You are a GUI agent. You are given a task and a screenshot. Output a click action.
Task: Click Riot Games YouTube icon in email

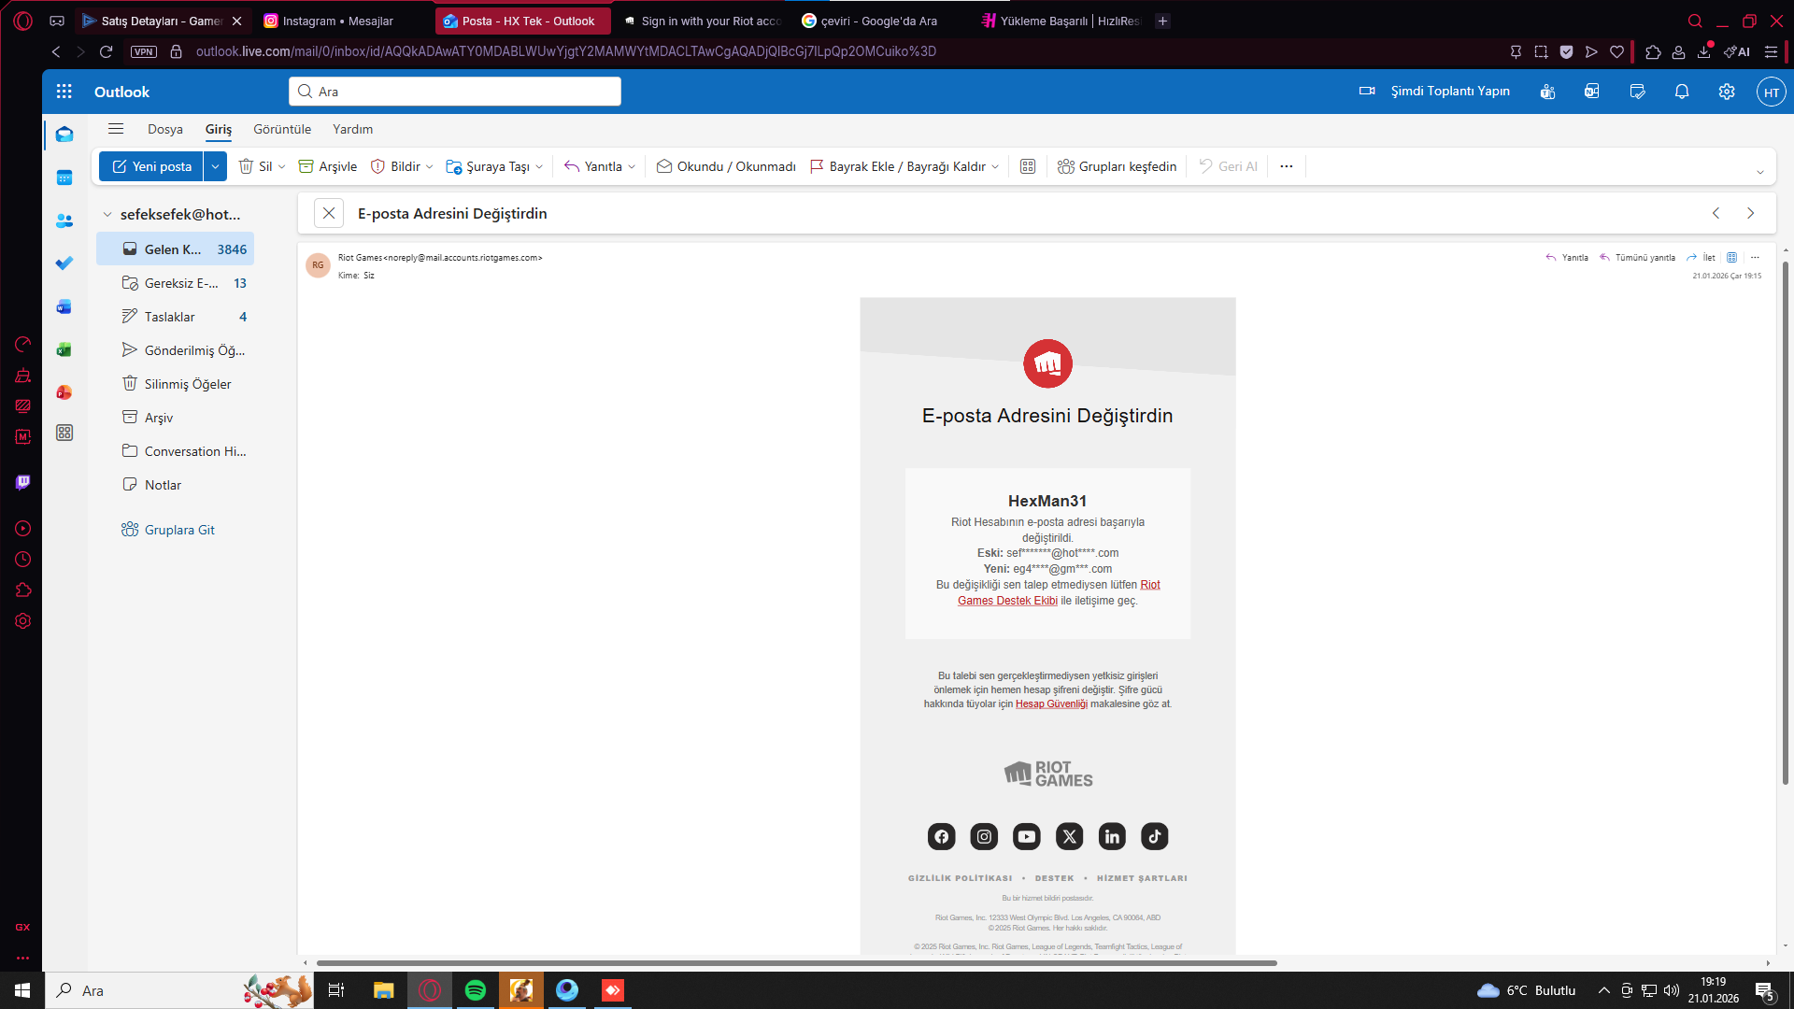[1027, 836]
